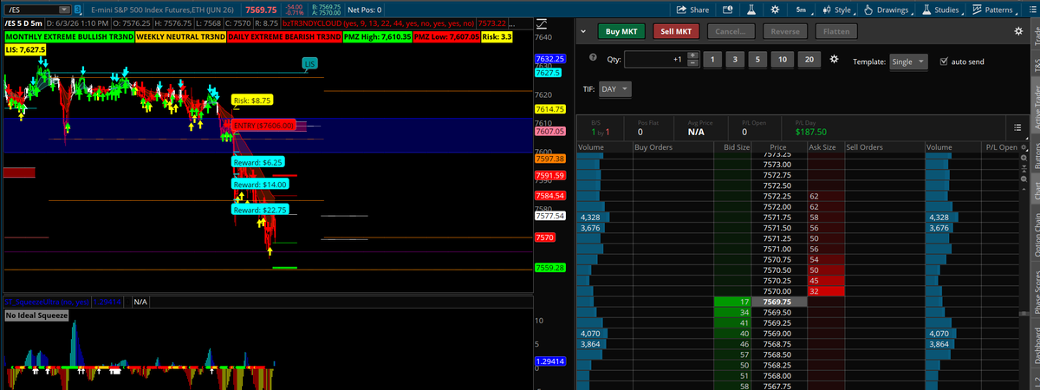Open quantity presets gear settings

pos(834,60)
